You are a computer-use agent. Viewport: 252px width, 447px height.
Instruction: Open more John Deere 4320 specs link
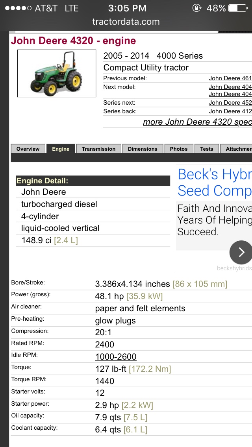(198, 122)
